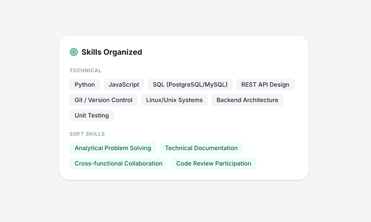Click the green target icon beside Skills Organized
Screen dimensions: 371x222
click(x=74, y=52)
